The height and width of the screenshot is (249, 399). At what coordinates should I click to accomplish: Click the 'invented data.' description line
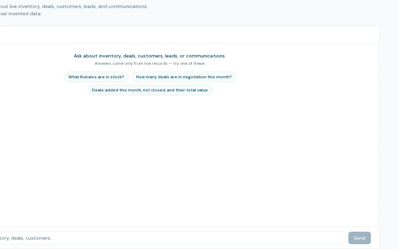[21, 14]
